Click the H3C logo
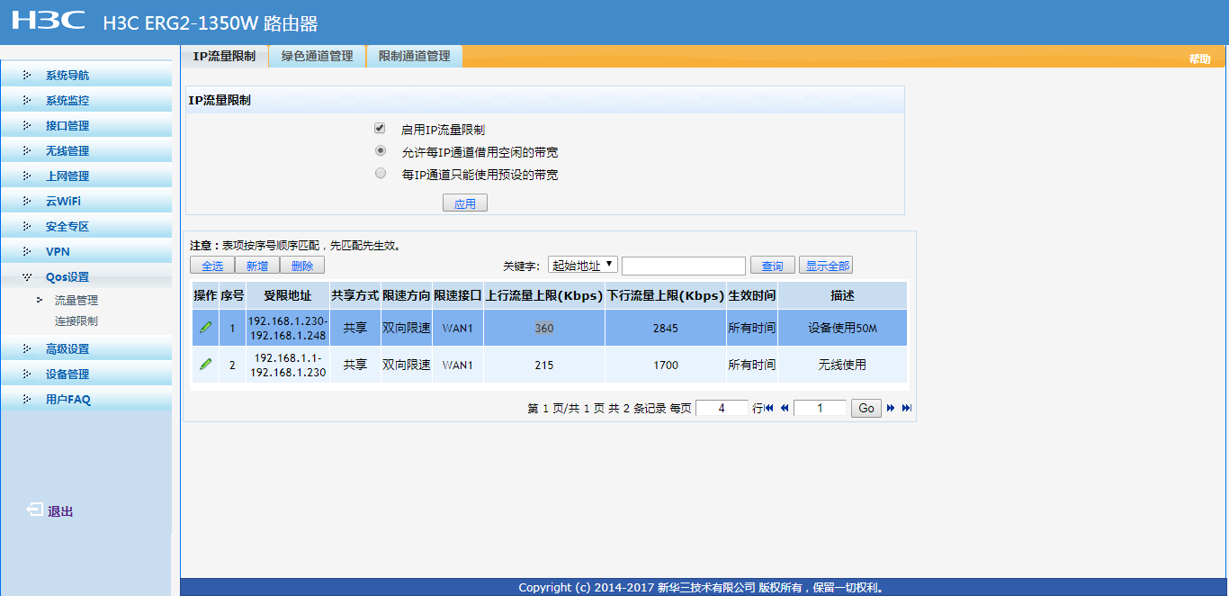This screenshot has width=1229, height=596. click(x=49, y=21)
